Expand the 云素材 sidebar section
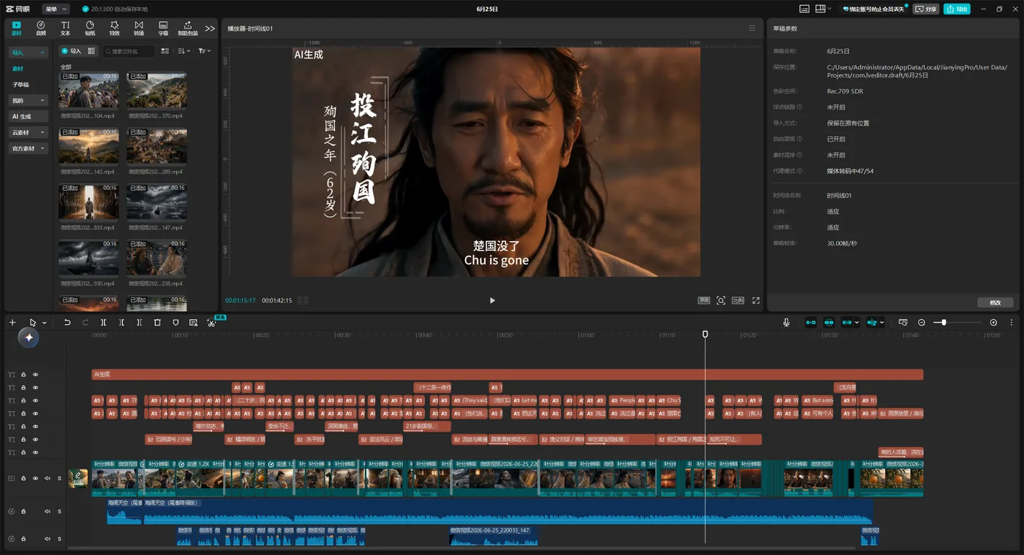The image size is (1024, 555). 28,132
